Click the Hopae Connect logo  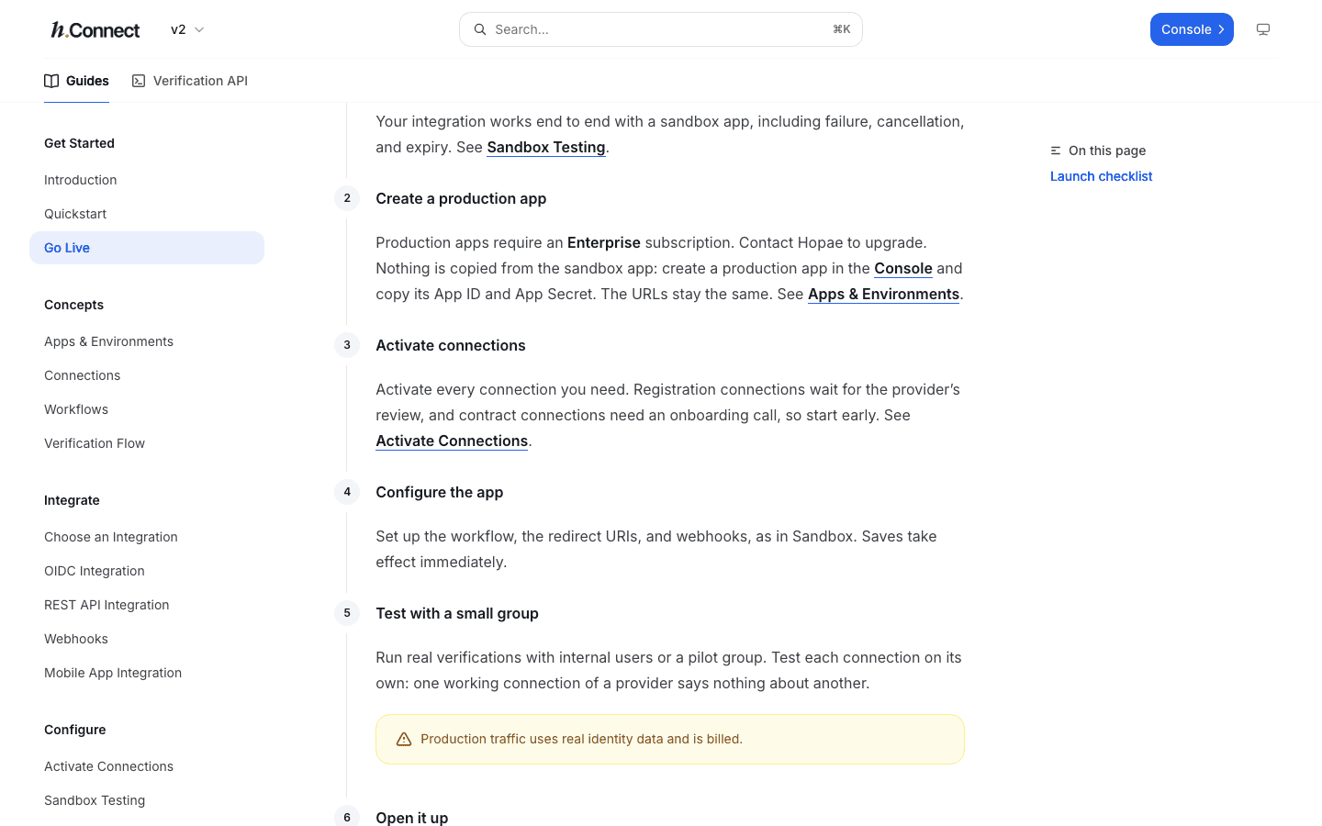click(x=95, y=29)
